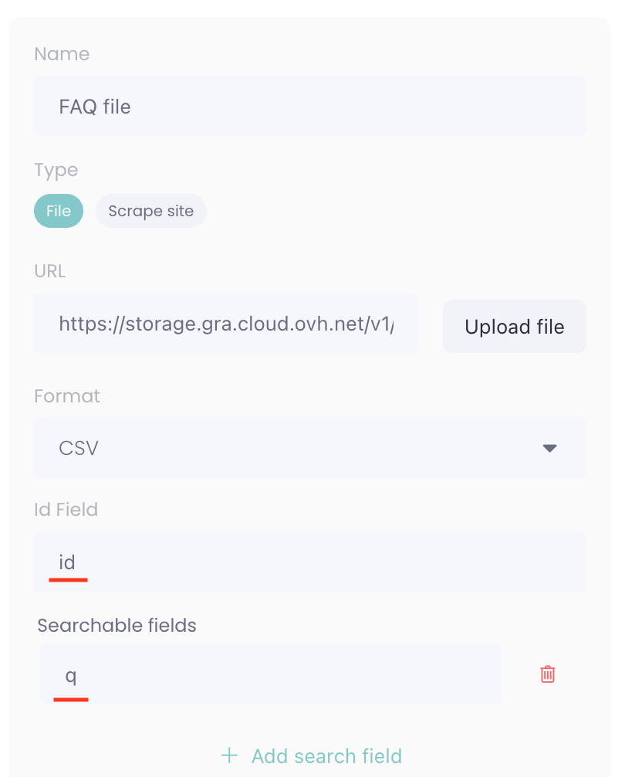Image resolution: width=625 pixels, height=777 pixels.
Task: Expand the Format dropdown arrow
Action: coord(549,448)
